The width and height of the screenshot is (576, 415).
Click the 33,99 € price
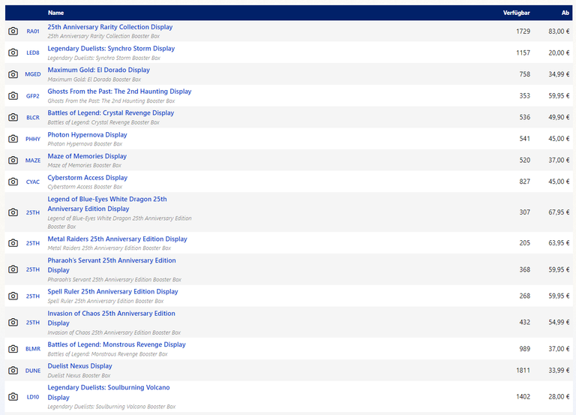pyautogui.click(x=559, y=371)
